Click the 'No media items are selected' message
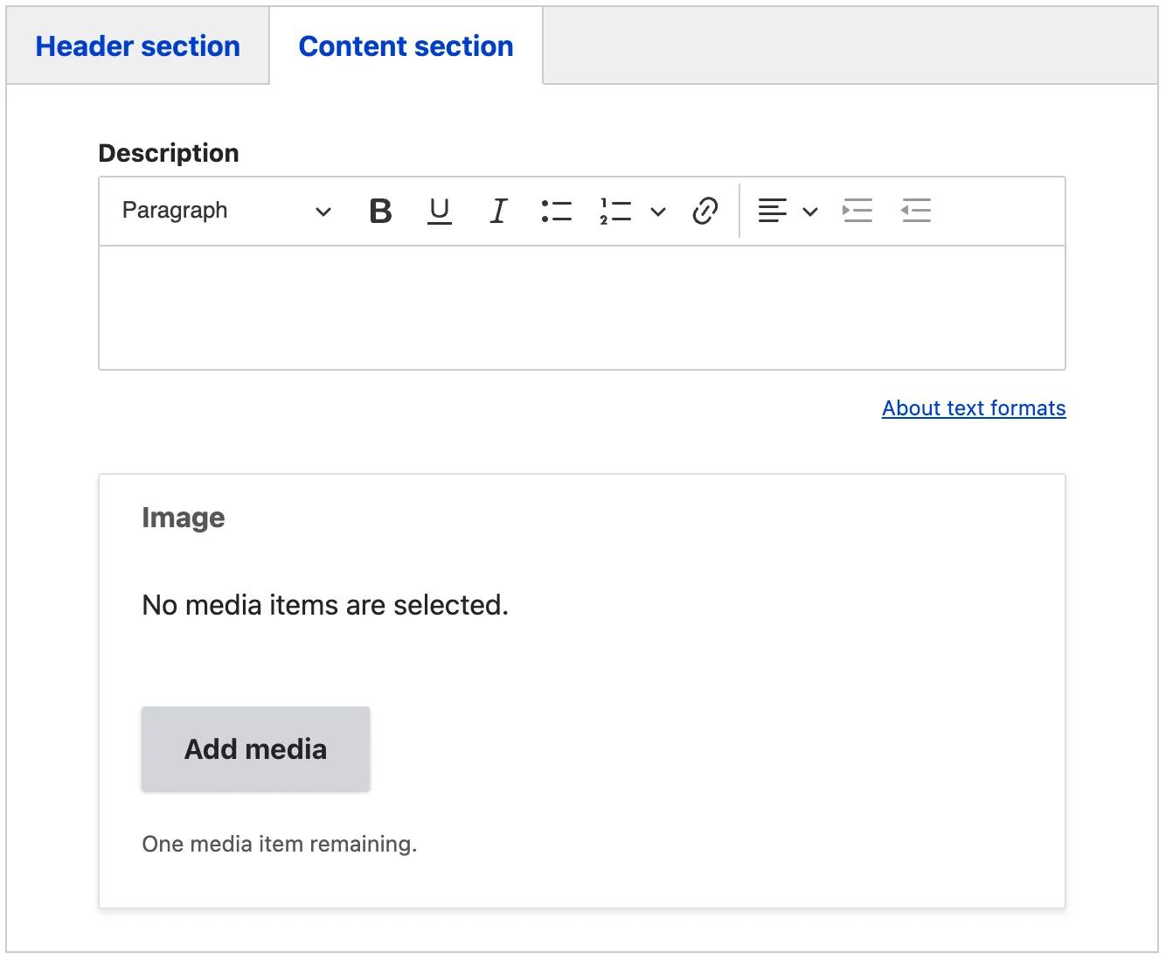Image resolution: width=1166 pixels, height=960 pixels. [325, 605]
